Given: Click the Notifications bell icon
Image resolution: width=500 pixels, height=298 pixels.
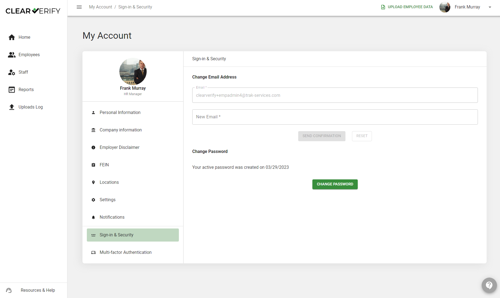Looking at the screenshot, I should pyautogui.click(x=93, y=217).
